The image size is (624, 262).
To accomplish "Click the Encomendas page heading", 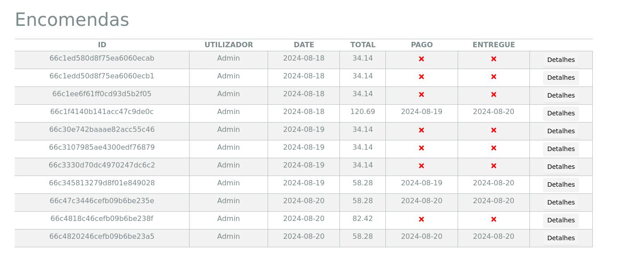I will click(72, 20).
